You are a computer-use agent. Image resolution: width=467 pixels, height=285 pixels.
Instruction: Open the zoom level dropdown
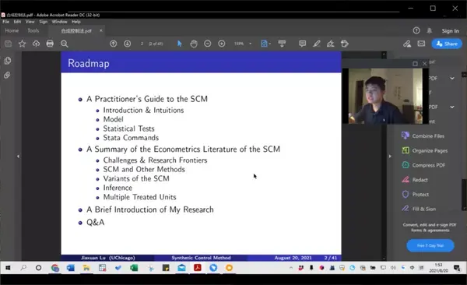pos(250,44)
